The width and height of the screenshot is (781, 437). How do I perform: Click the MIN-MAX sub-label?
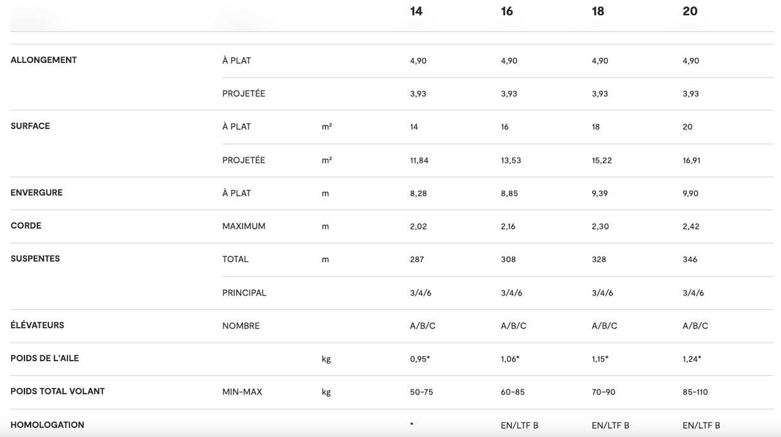242,392
